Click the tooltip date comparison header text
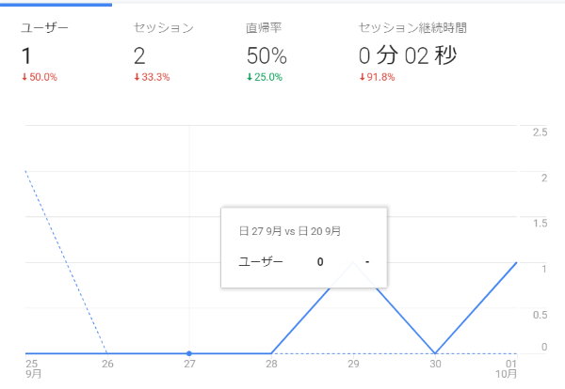565x389 pixels. 290,230
